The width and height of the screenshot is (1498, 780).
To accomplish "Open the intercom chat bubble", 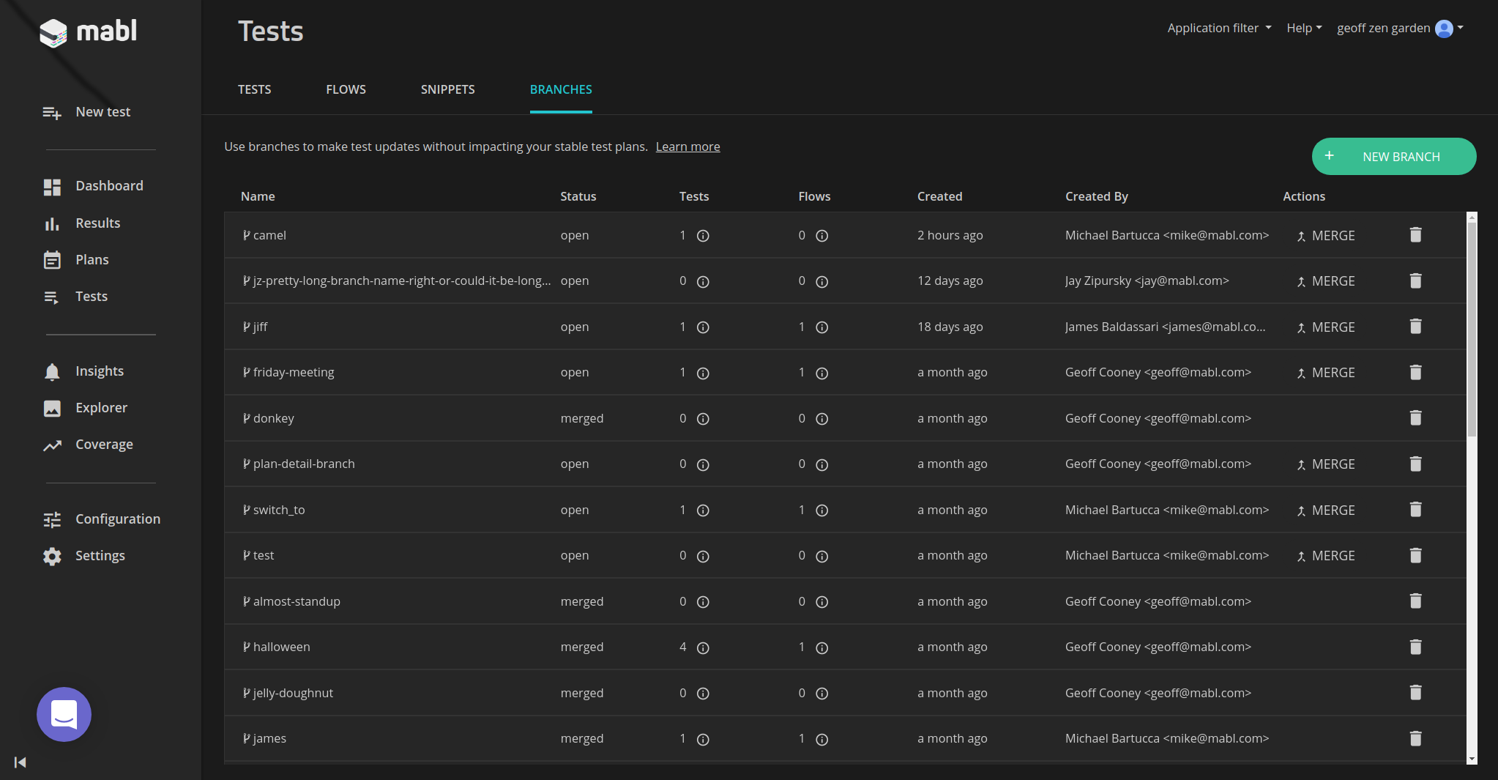I will (x=64, y=714).
